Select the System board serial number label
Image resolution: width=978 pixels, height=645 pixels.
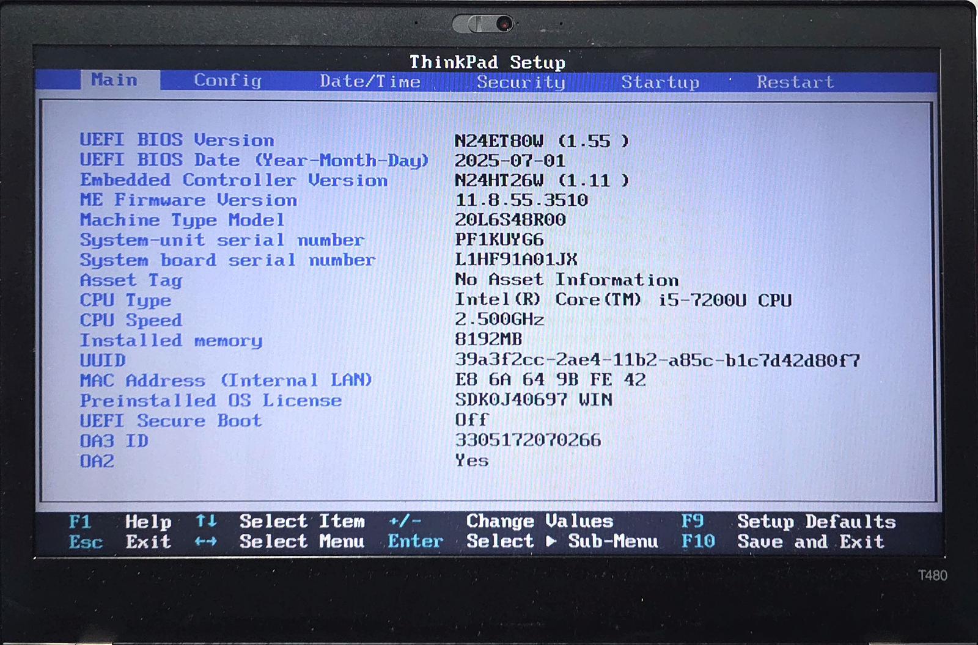tap(227, 260)
